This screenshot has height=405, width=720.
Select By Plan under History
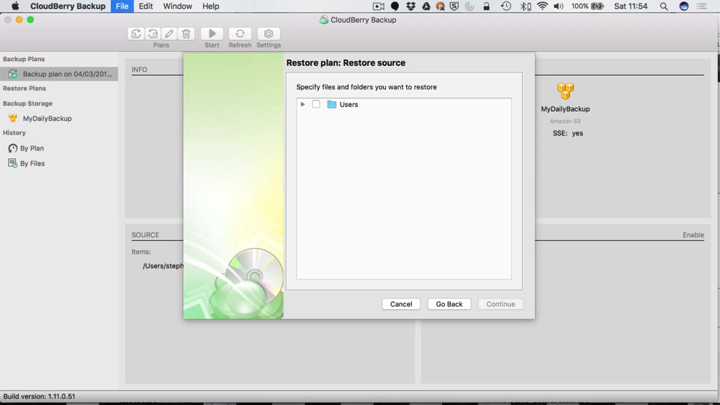(x=32, y=148)
